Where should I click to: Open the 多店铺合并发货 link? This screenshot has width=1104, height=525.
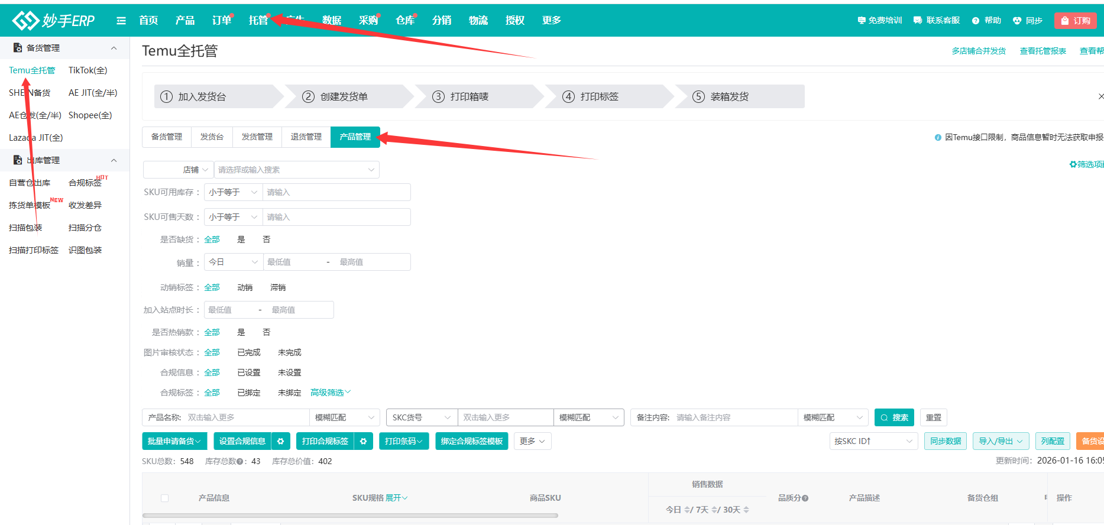coord(979,51)
